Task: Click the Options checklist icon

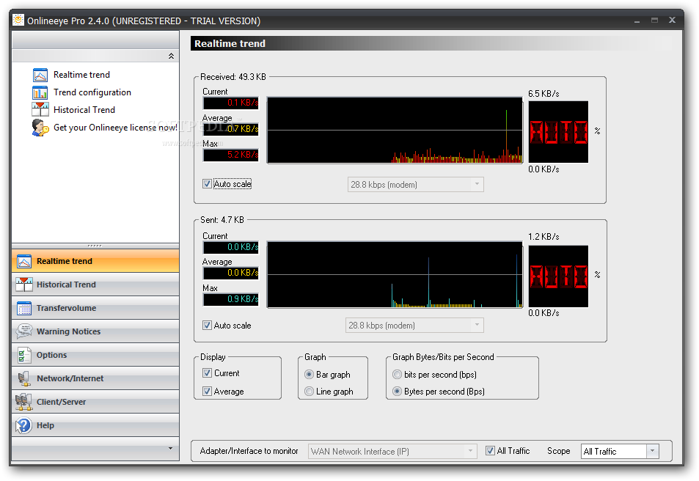Action: click(24, 355)
